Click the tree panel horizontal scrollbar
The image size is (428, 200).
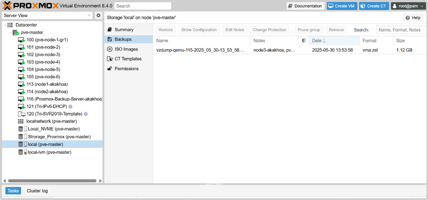52,181
